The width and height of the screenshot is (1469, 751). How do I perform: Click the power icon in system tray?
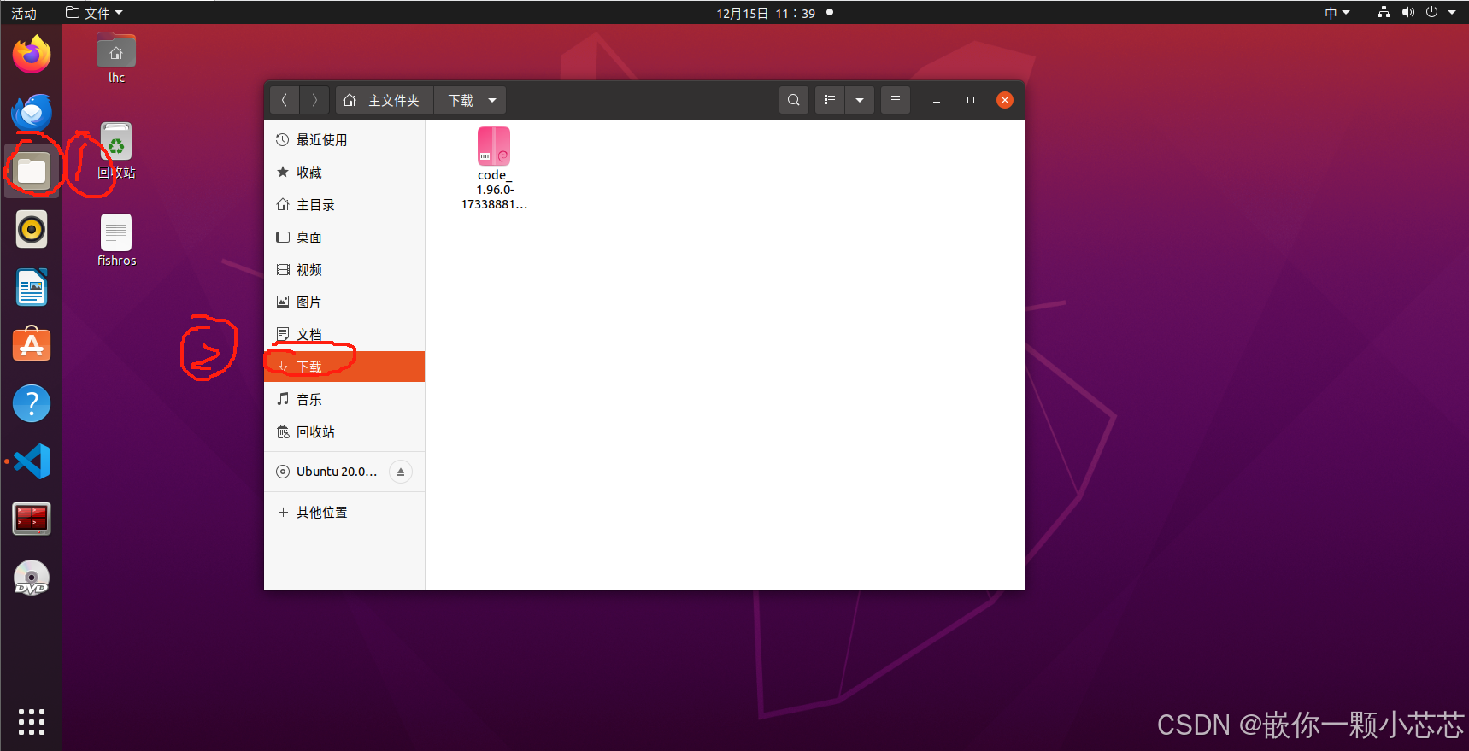coord(1432,13)
